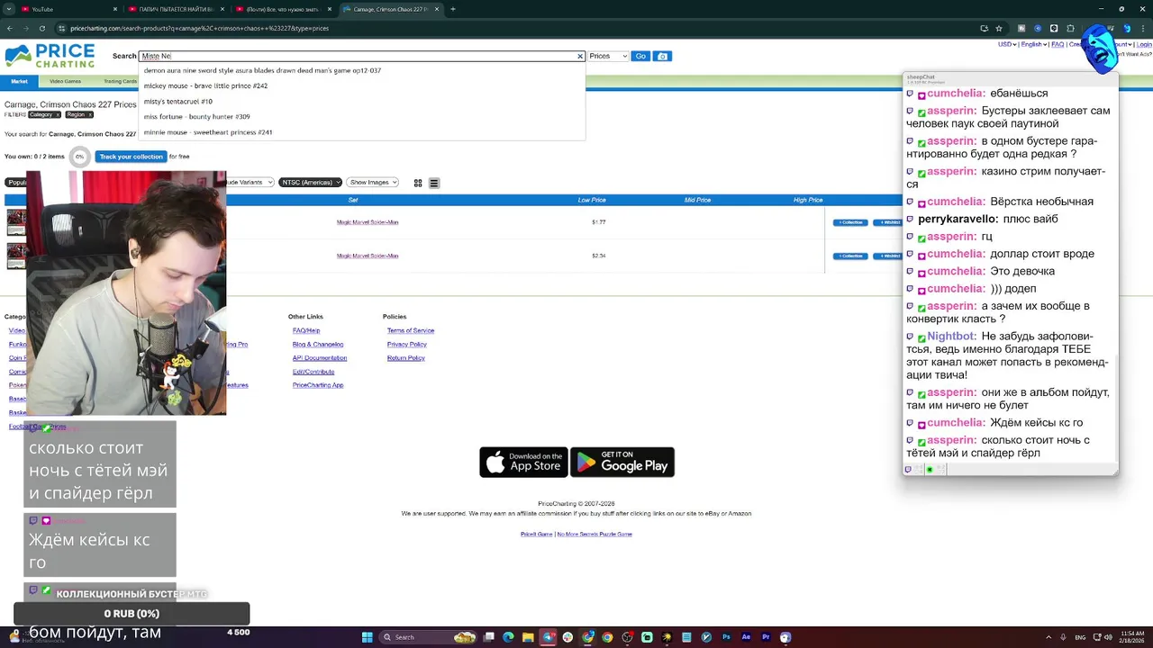1153x648 pixels.
Task: Open the Privacy Policy link
Action: [x=407, y=344]
